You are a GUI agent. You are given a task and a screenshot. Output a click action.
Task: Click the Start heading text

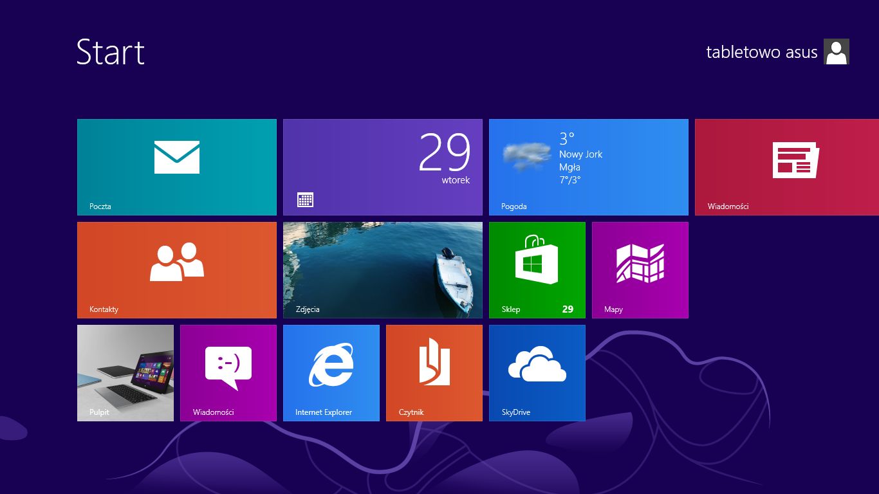click(111, 51)
